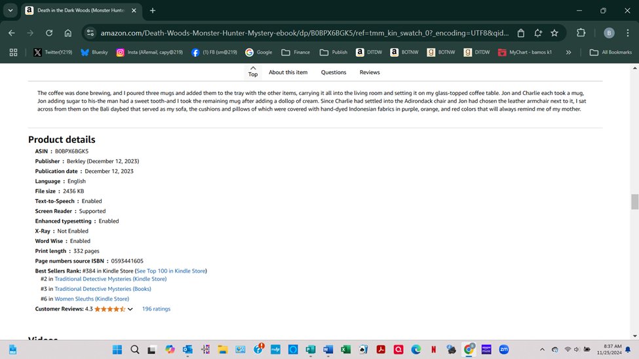Bookmark this page with the star icon

pyautogui.click(x=554, y=33)
